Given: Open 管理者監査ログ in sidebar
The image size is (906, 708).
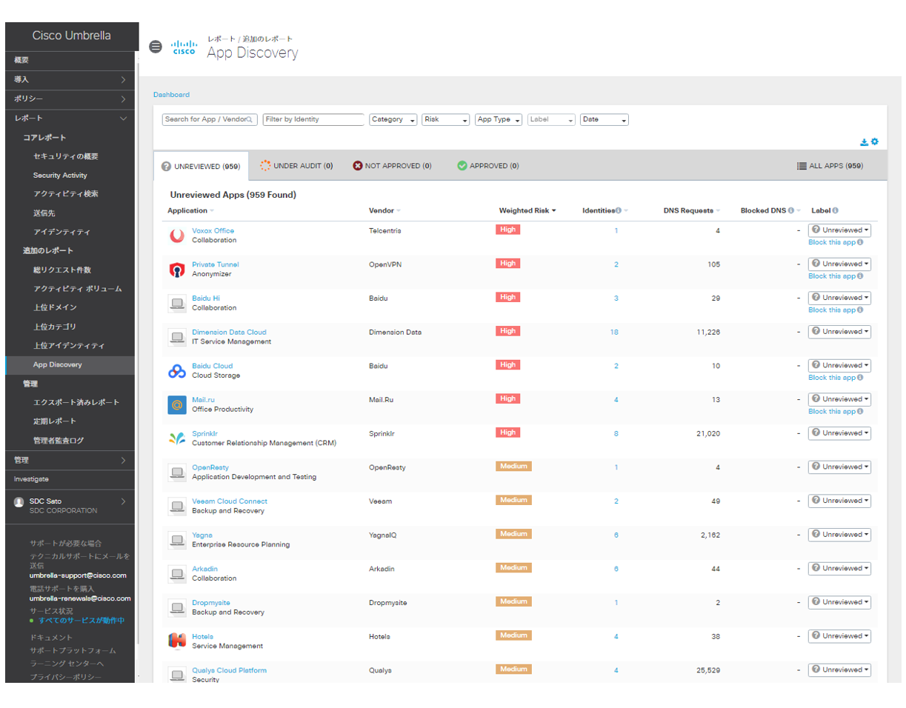Looking at the screenshot, I should coord(59,441).
